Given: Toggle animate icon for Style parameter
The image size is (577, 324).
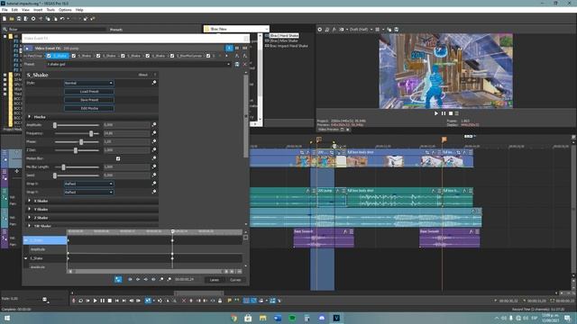Looking at the screenshot, I should 154,83.
